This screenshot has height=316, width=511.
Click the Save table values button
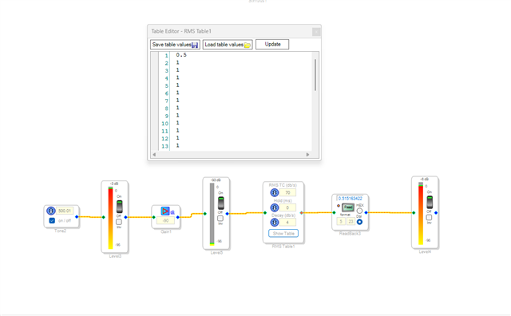[x=175, y=45]
